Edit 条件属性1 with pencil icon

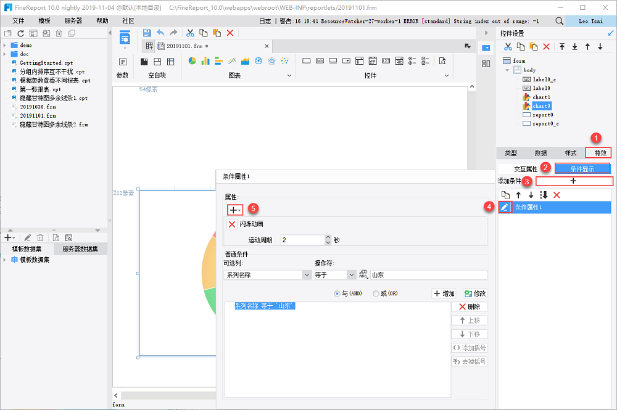click(505, 207)
